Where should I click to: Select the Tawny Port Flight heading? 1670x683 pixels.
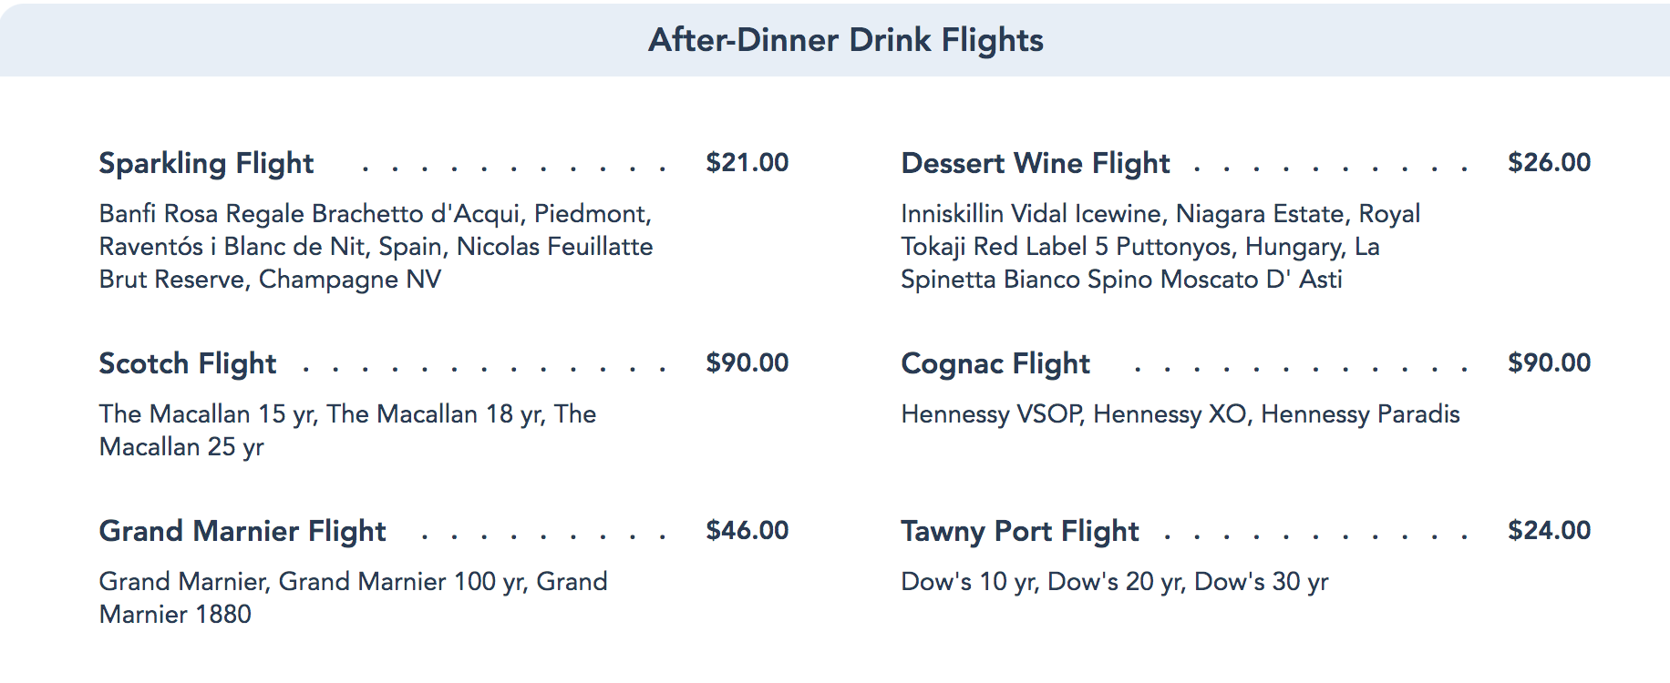1019,531
